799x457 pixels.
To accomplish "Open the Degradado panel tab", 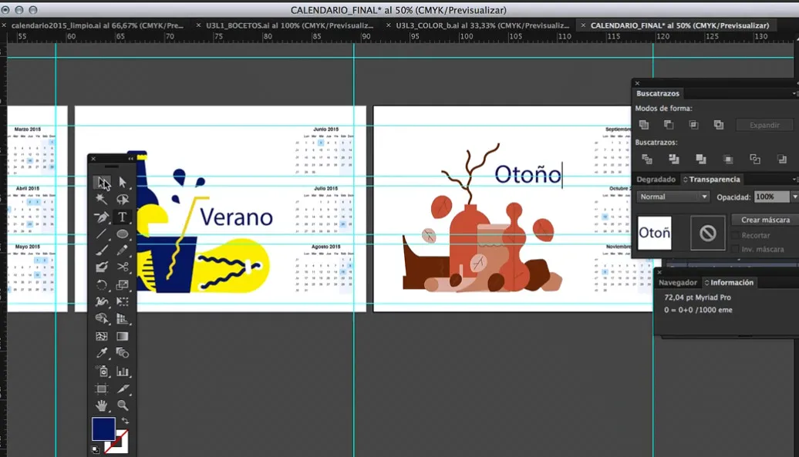I will [656, 180].
